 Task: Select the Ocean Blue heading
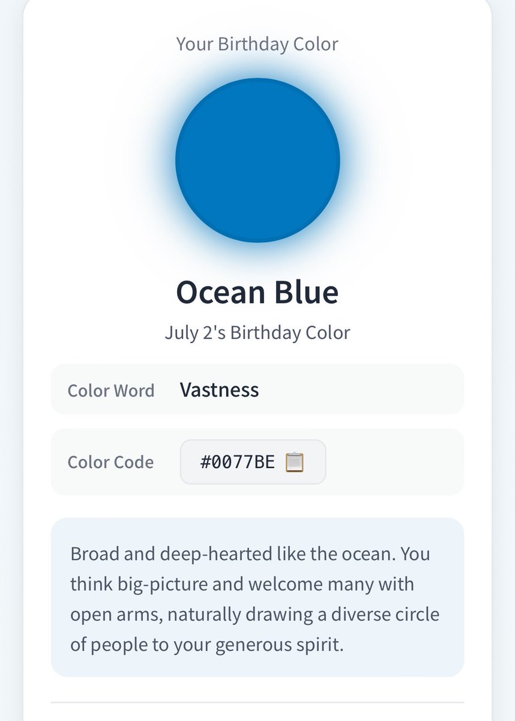[x=257, y=292]
